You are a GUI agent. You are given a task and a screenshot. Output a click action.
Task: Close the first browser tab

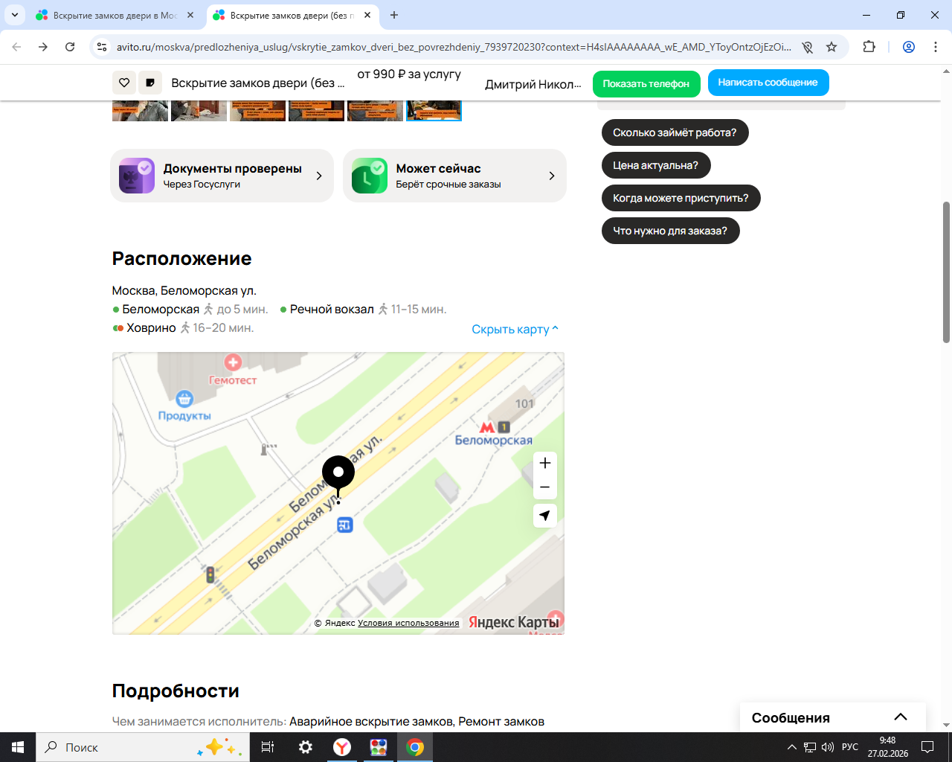[x=190, y=15]
